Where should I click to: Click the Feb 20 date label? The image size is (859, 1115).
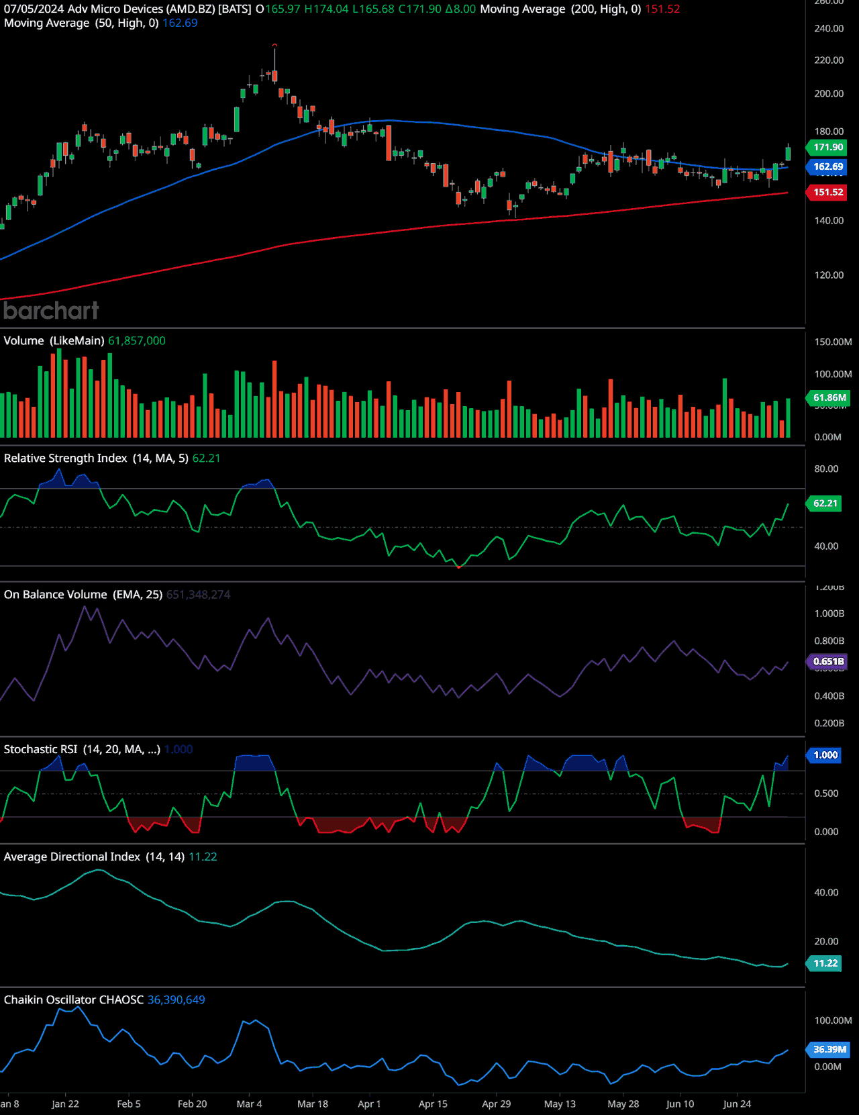(192, 1104)
